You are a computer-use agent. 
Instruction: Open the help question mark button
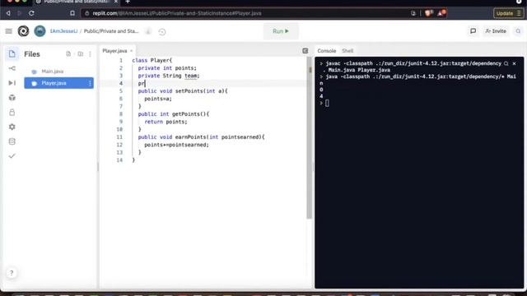[x=12, y=273]
